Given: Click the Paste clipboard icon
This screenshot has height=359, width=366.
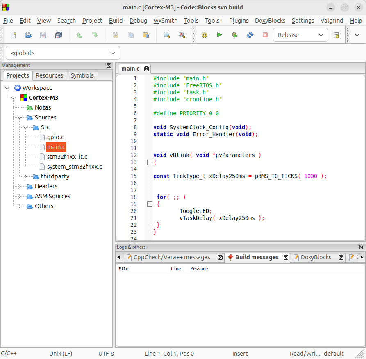Looking at the screenshot, I should [146, 35].
